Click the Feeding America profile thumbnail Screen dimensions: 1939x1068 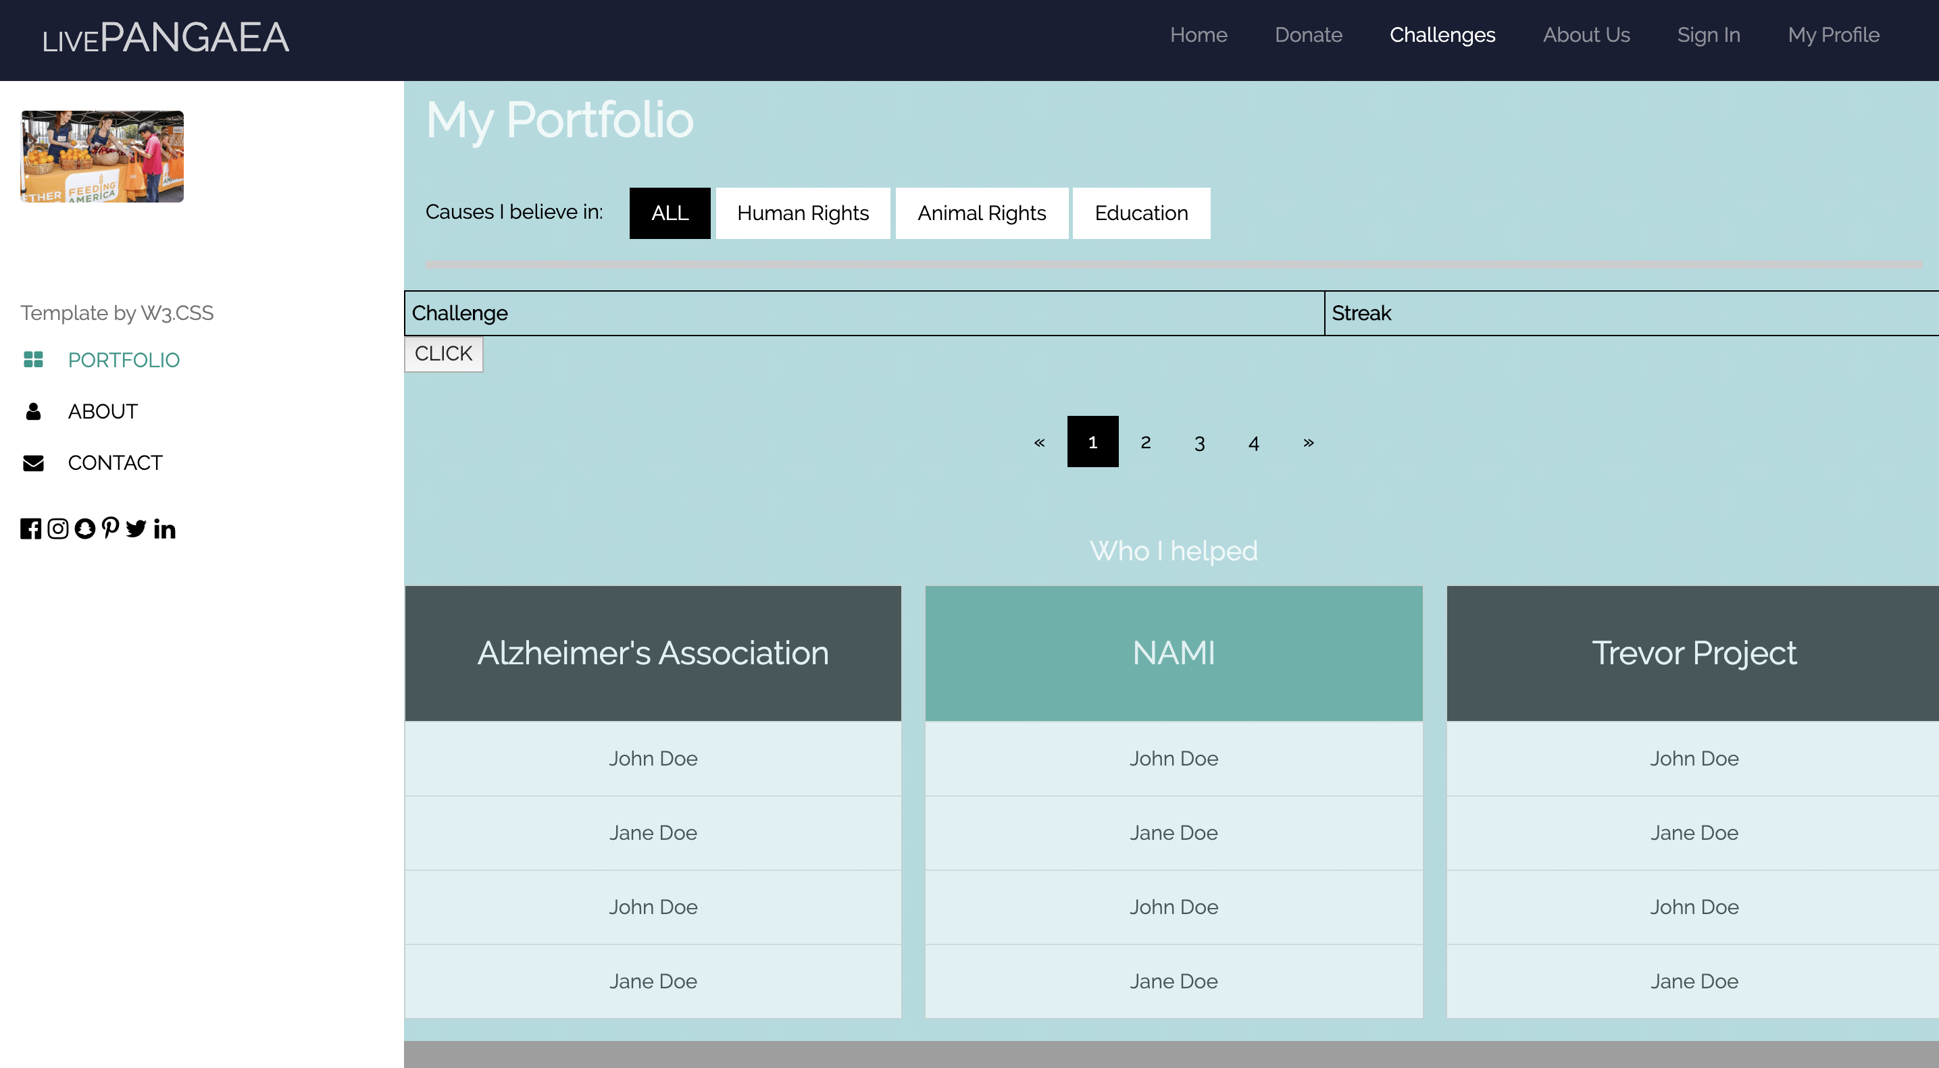[x=103, y=157]
